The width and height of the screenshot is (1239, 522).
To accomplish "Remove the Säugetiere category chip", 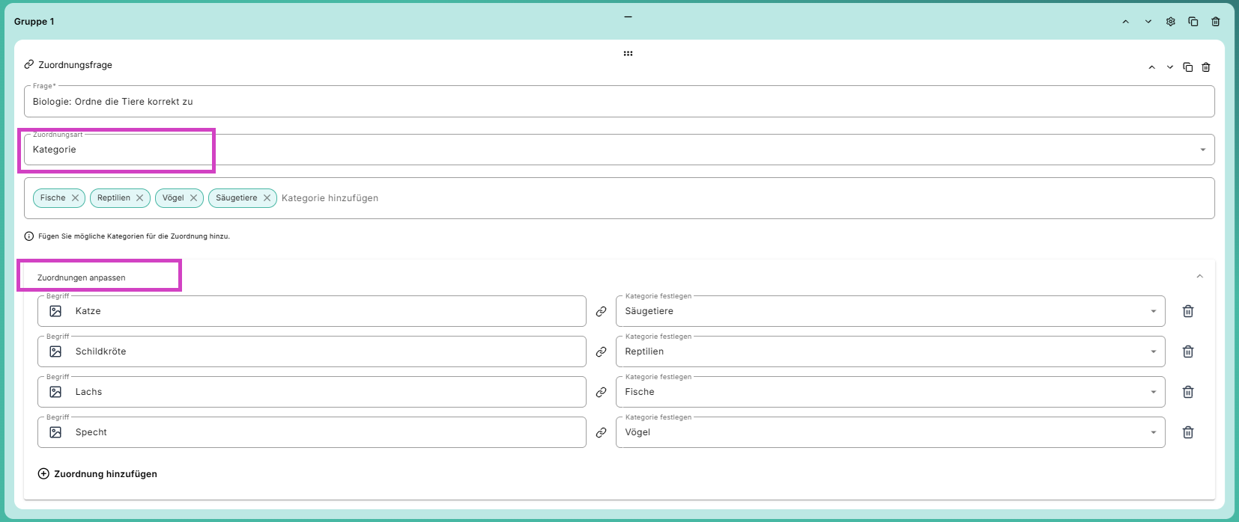I will click(x=267, y=198).
